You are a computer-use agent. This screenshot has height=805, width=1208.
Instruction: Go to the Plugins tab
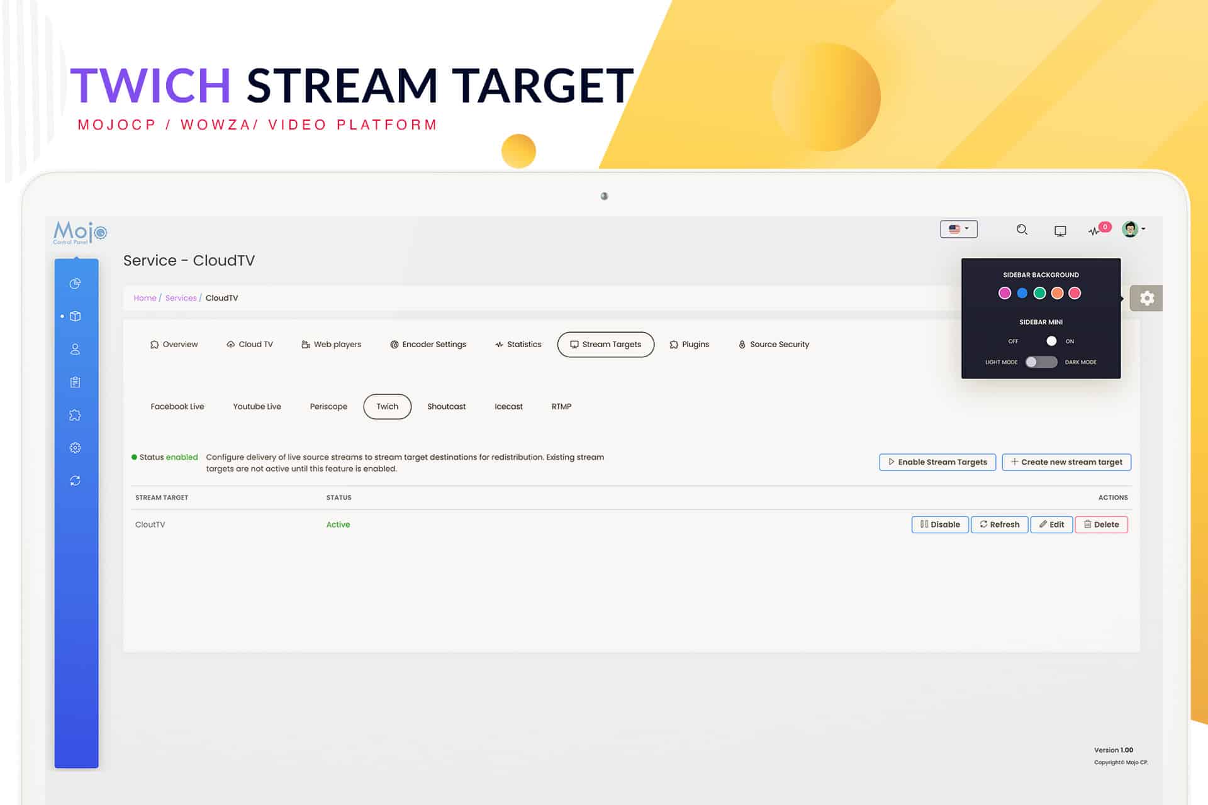(690, 345)
